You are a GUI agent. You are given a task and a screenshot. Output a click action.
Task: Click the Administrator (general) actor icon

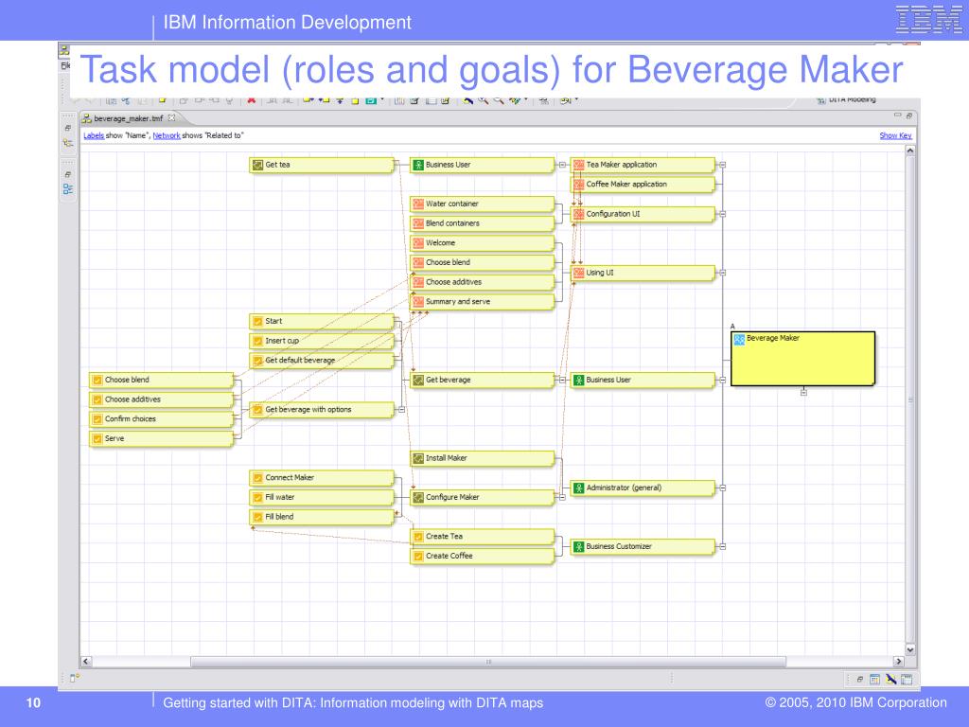pyautogui.click(x=579, y=488)
